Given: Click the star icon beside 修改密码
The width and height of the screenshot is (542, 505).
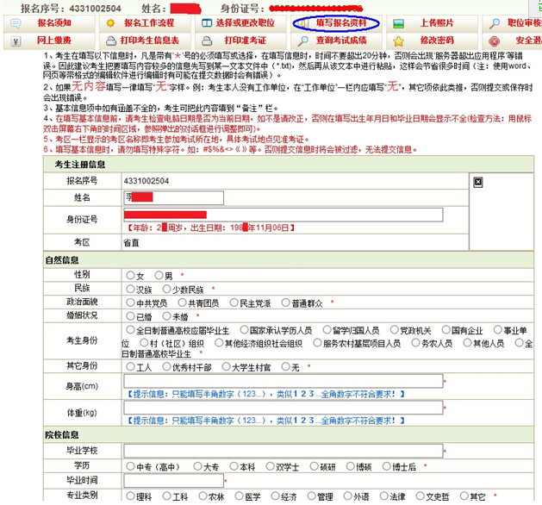Looking at the screenshot, I should pyautogui.click(x=399, y=41).
